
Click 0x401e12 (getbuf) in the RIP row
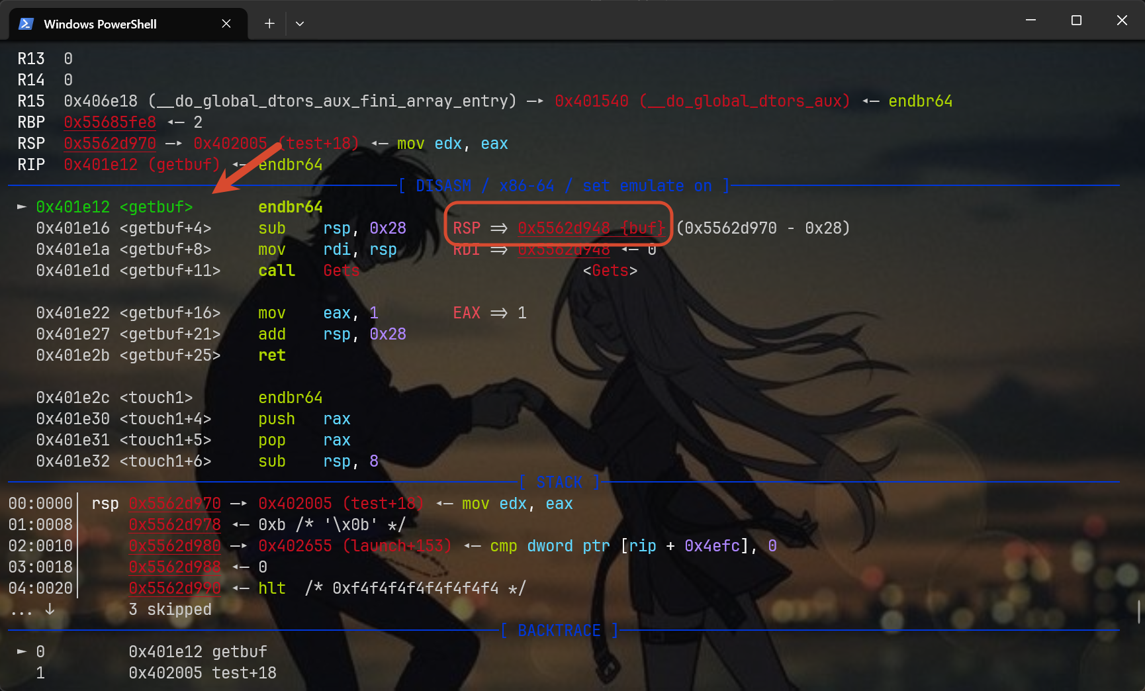click(x=142, y=165)
